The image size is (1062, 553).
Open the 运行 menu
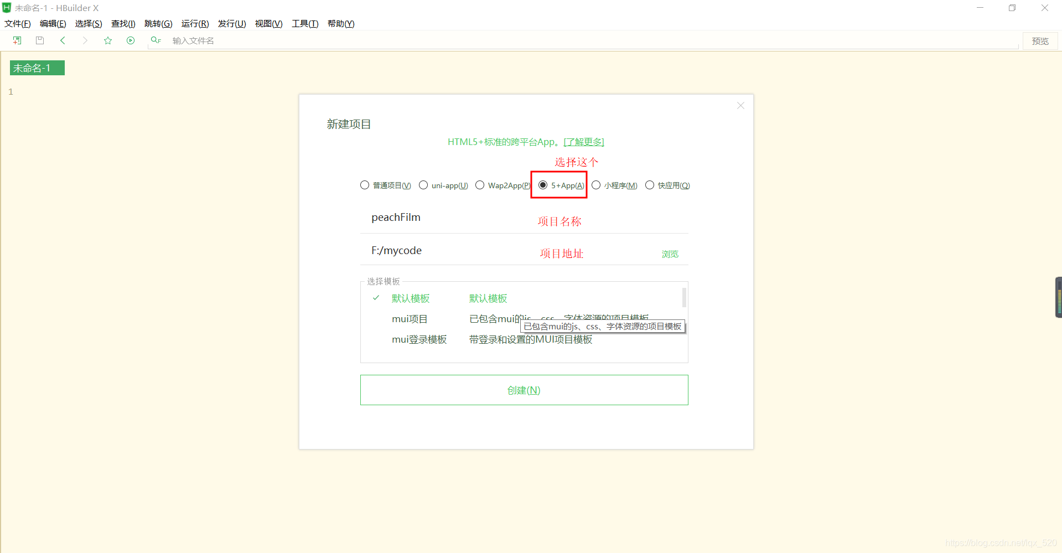pos(195,24)
